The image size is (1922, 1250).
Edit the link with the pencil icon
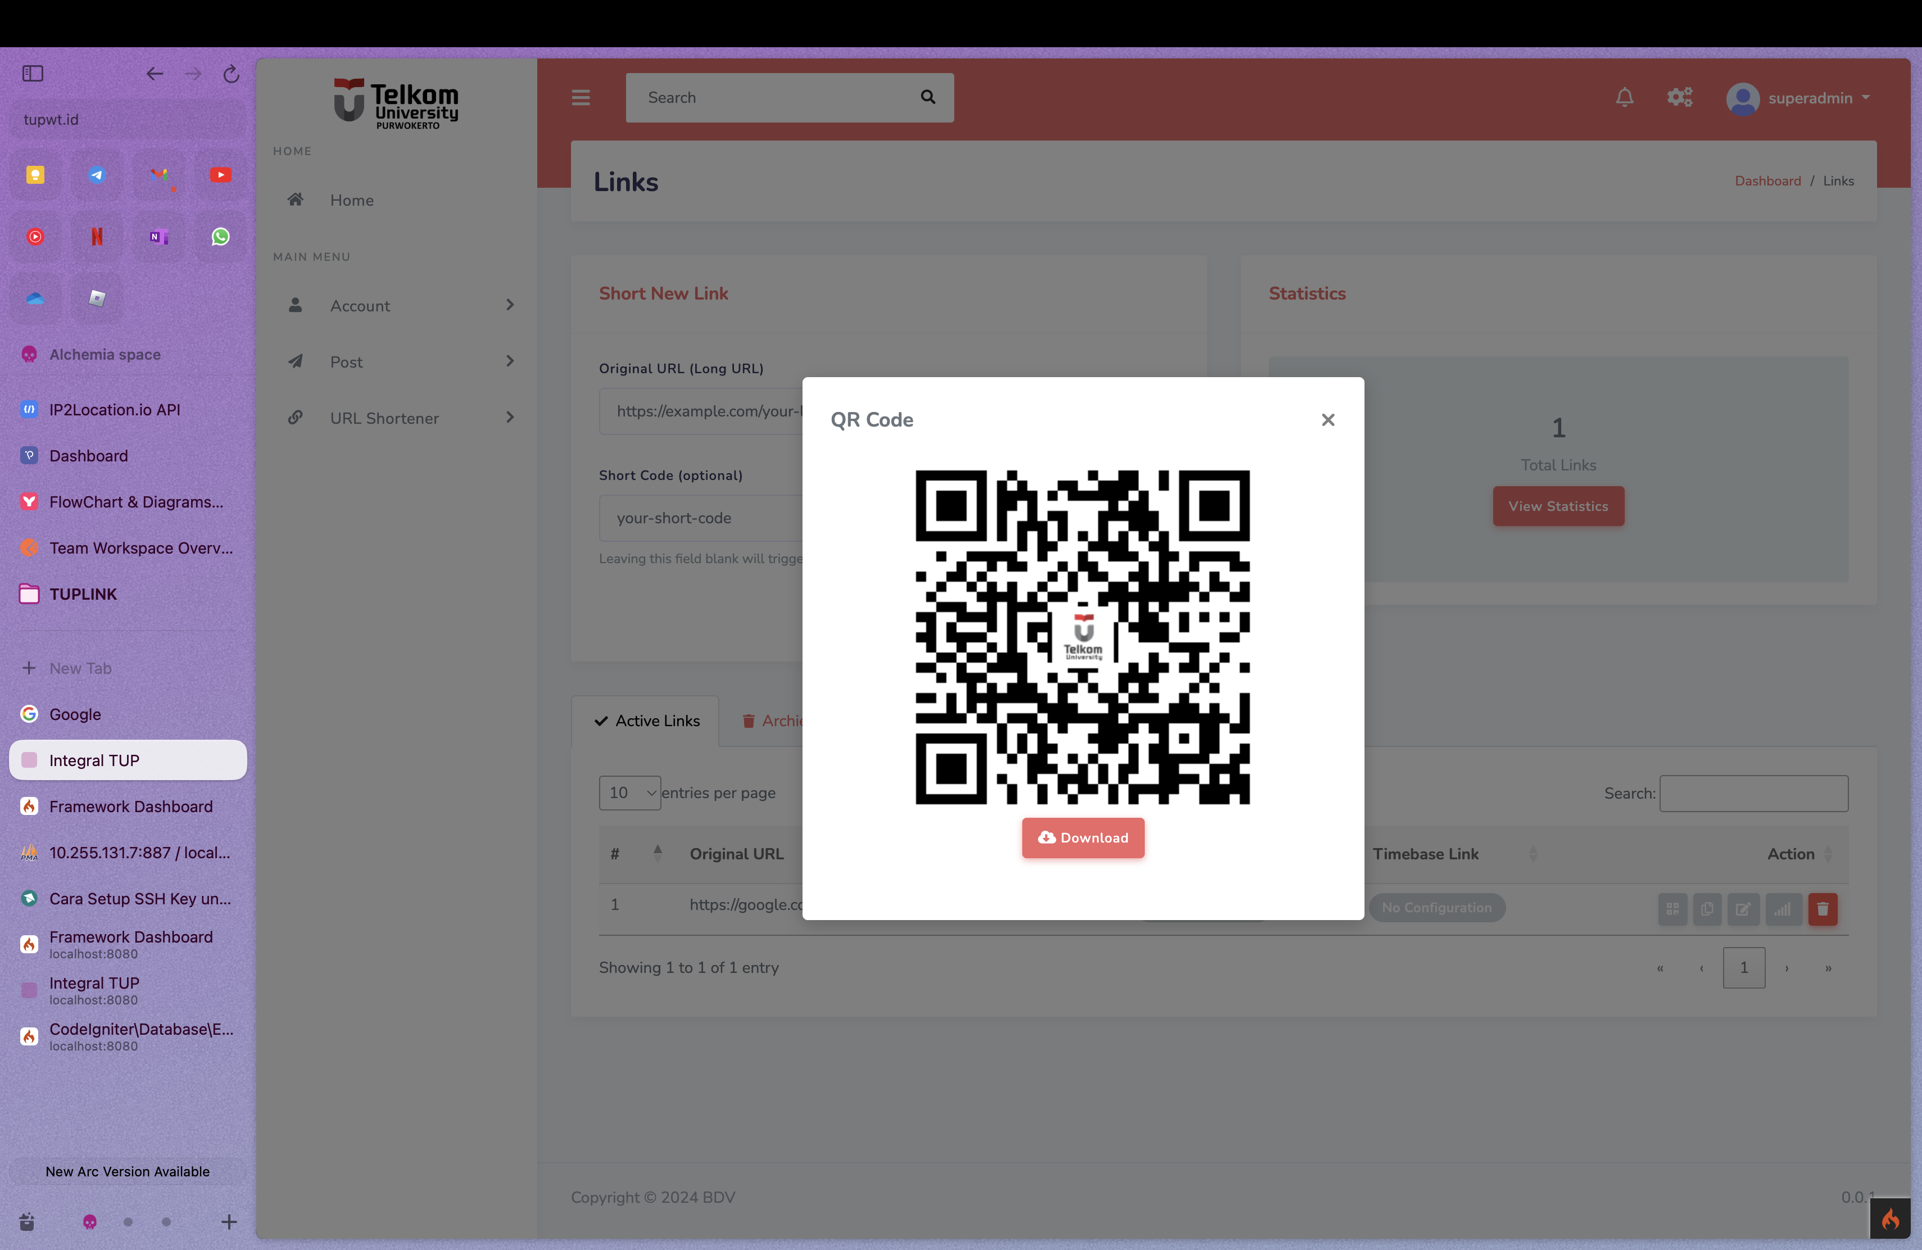(x=1743, y=909)
